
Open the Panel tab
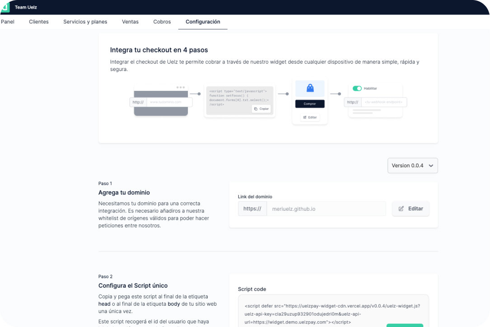coord(8,22)
